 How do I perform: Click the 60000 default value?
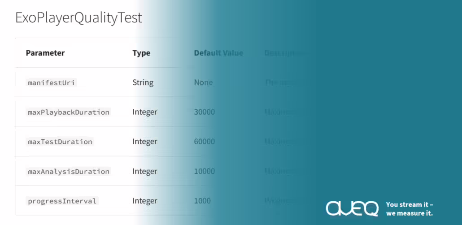tap(204, 142)
